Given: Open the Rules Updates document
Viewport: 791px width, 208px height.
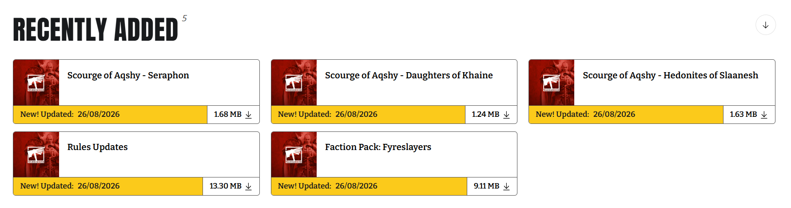Looking at the screenshot, I should [x=97, y=147].
